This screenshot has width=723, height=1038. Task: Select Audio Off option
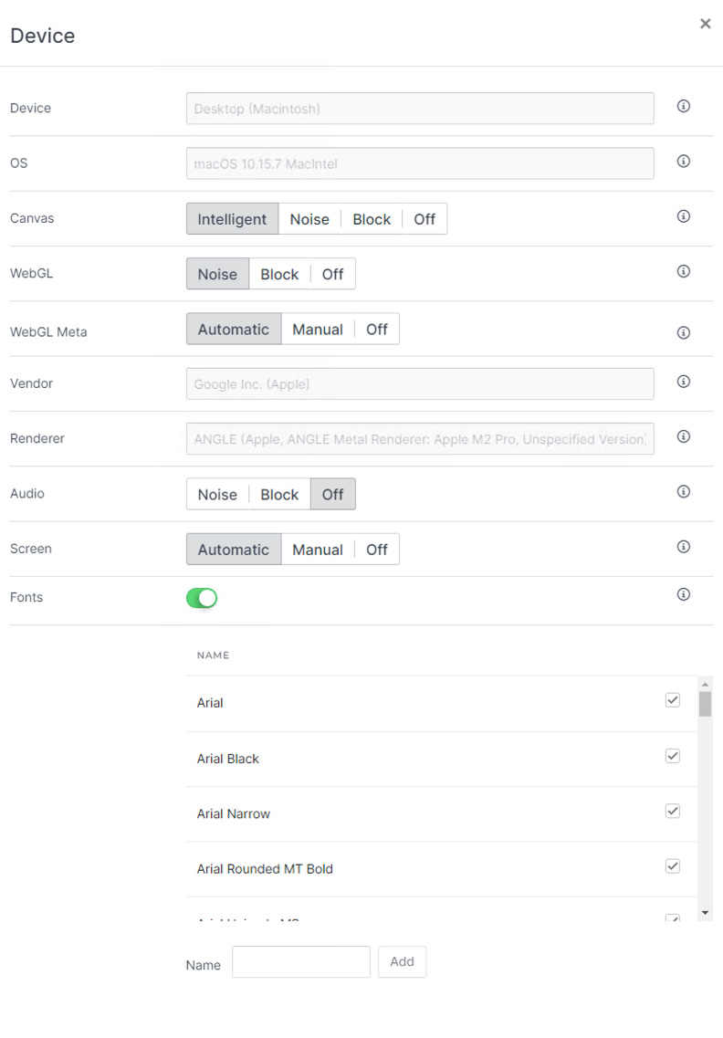(332, 495)
